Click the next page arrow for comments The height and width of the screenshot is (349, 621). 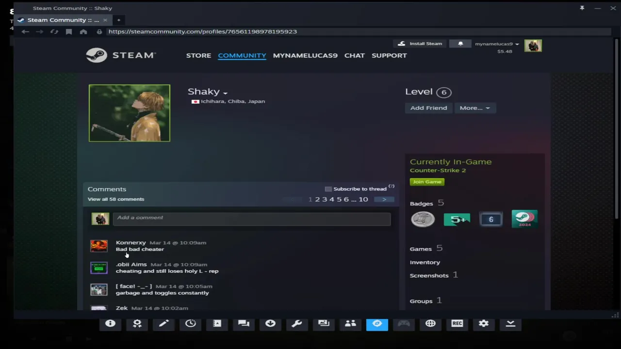[x=384, y=199]
